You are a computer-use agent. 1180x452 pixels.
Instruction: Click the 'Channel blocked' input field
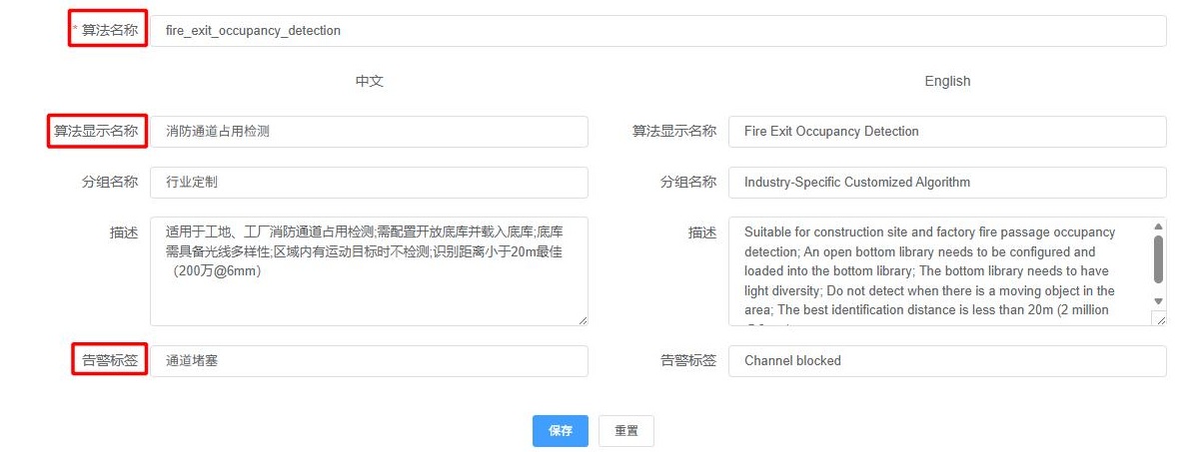point(947,360)
